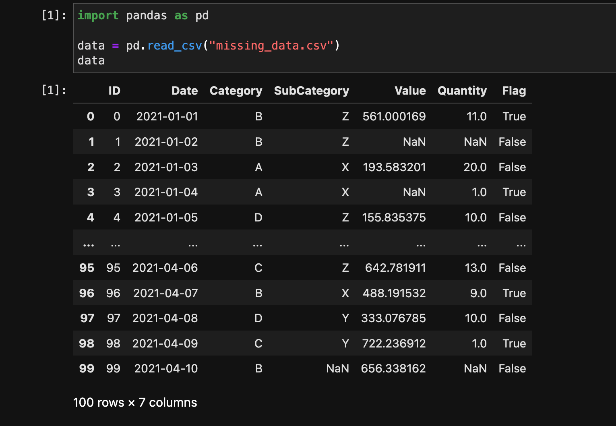Image resolution: width=616 pixels, height=426 pixels.
Task: Click the quantity cell 9.0
Action: pos(478,293)
